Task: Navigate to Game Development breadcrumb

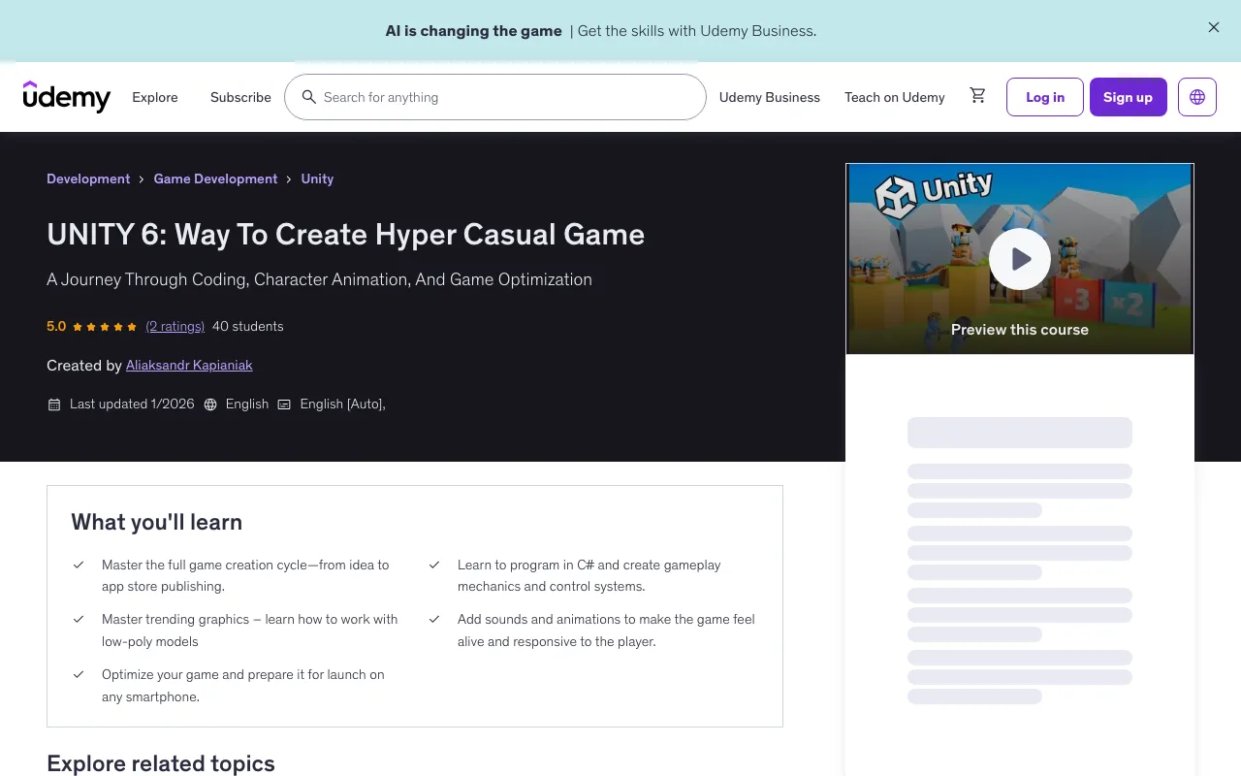Action: (x=215, y=178)
